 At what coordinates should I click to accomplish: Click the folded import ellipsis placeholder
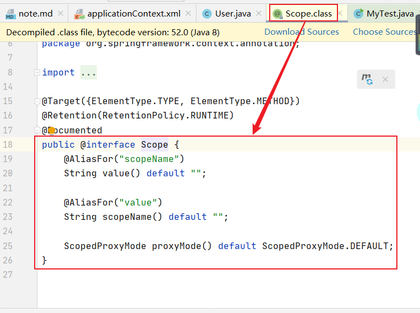[x=88, y=73]
